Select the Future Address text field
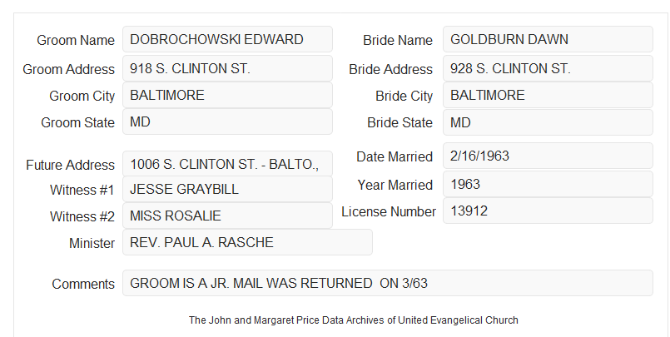The width and height of the screenshot is (670, 337). point(227,164)
